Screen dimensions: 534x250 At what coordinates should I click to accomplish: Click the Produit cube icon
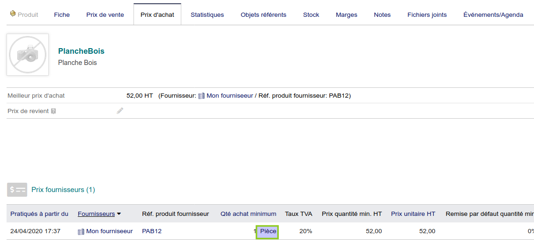[13, 14]
